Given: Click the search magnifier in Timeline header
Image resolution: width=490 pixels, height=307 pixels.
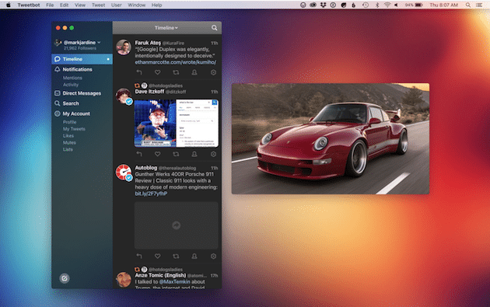Looking at the screenshot, I should point(214,28).
